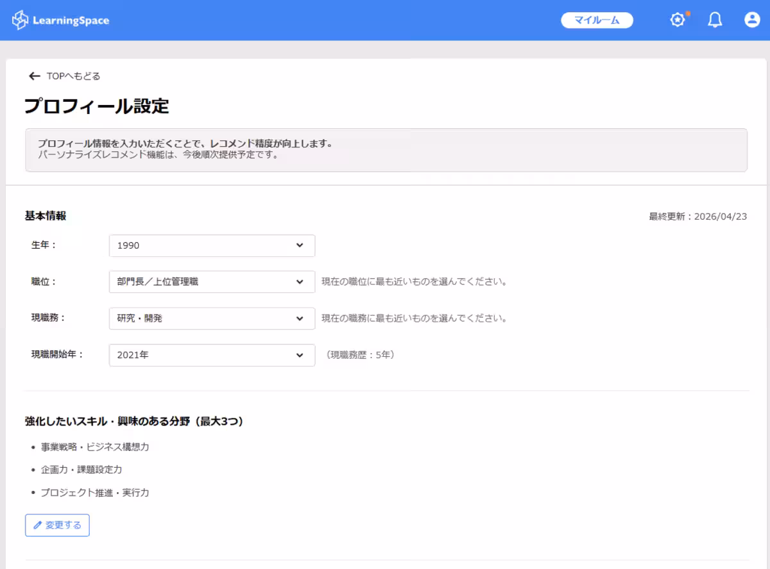Screen dimensions: 770x569
Task: Open the マイルーム page
Action: (x=597, y=21)
